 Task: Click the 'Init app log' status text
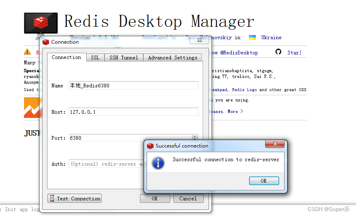[22, 209]
